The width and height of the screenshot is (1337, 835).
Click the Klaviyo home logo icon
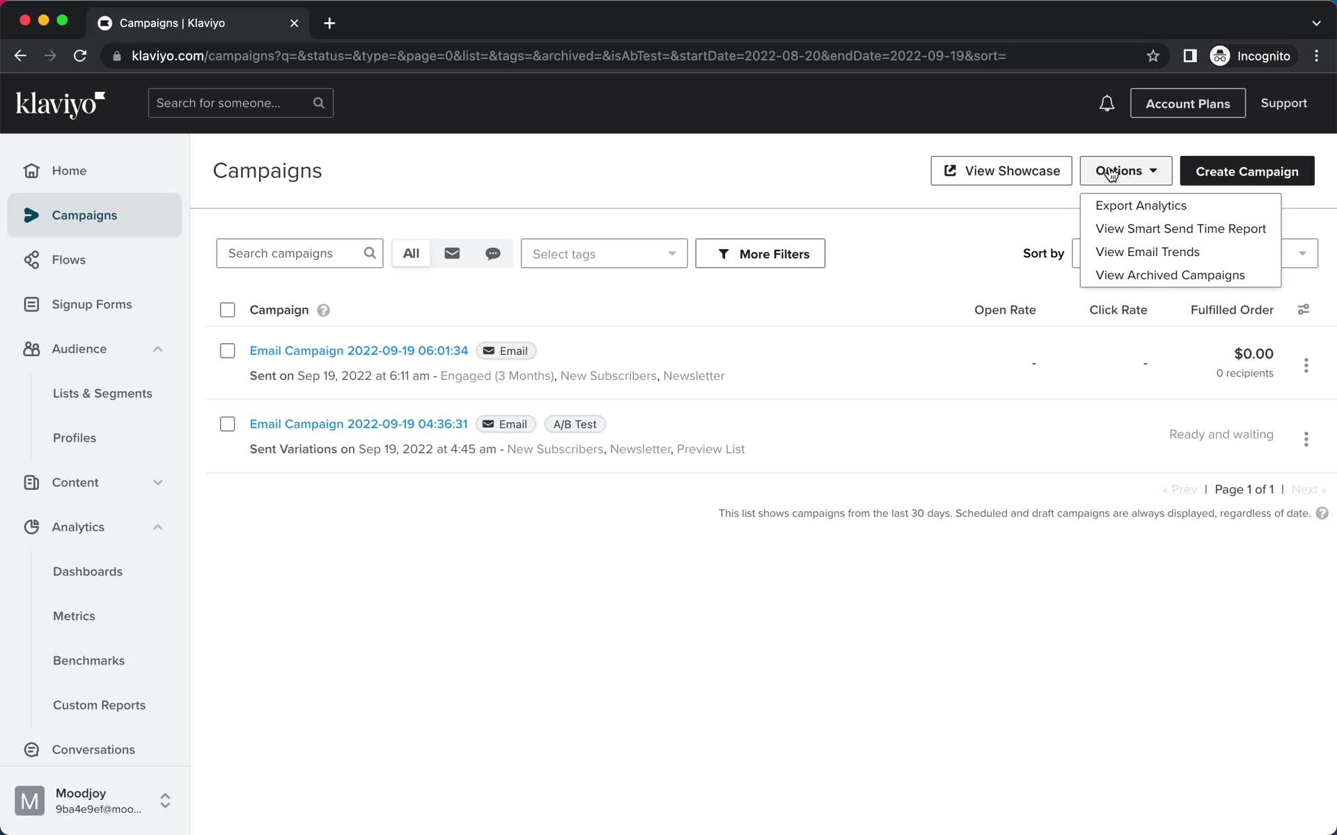click(61, 103)
